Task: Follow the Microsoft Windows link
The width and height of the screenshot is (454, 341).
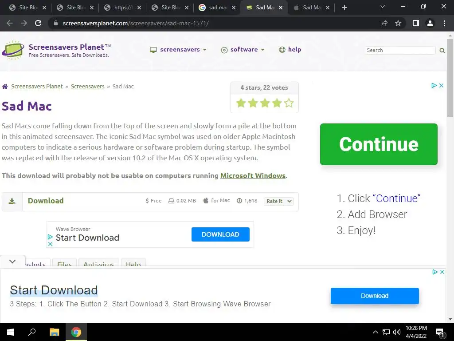Action: (253, 176)
